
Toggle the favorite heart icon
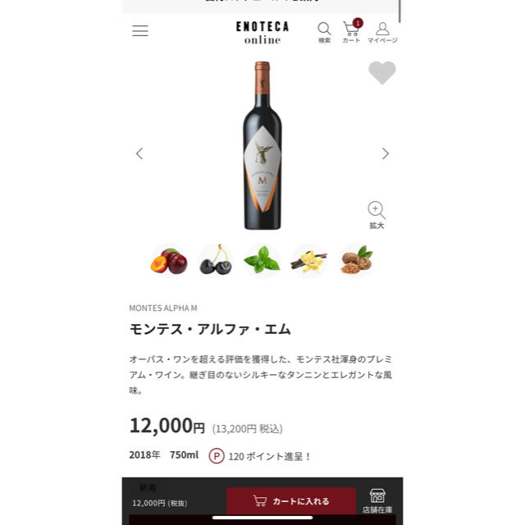click(382, 72)
